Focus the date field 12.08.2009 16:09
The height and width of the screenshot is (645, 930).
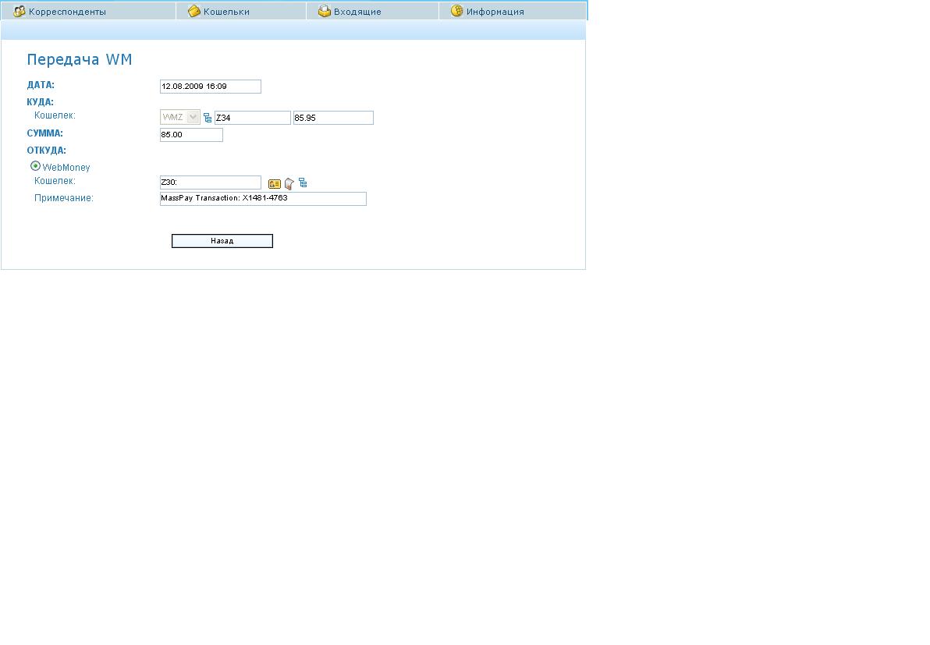211,87
